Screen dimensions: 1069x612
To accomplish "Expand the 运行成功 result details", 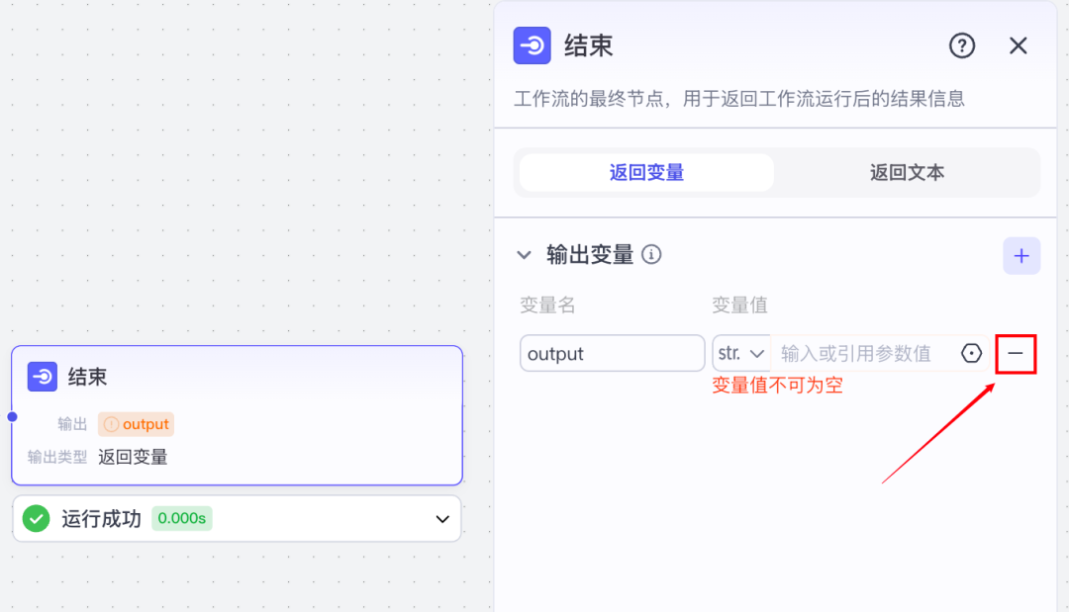I will 442,519.
